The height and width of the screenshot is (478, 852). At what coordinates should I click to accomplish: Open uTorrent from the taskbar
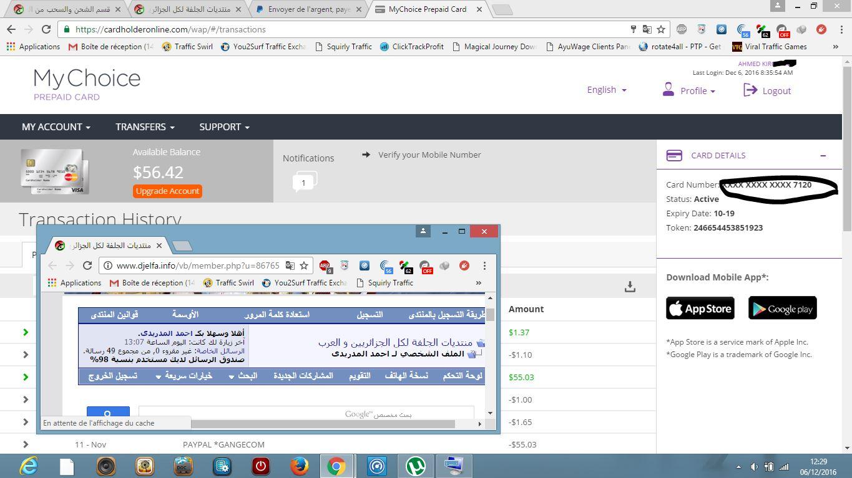(415, 466)
